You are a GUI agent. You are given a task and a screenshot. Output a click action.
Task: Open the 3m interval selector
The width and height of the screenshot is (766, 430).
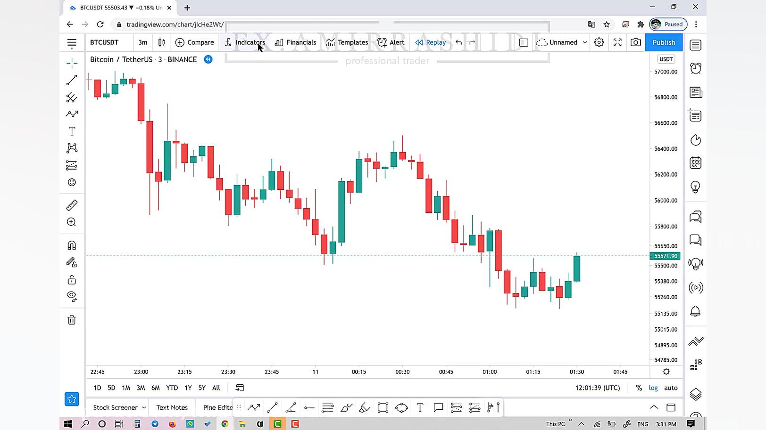pos(143,42)
